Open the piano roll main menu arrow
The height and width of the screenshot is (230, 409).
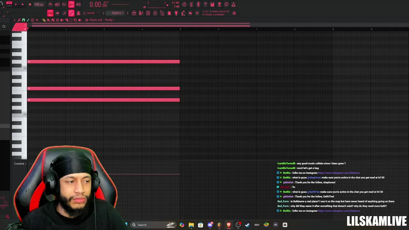[15, 20]
